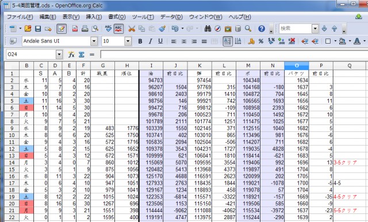Toggle Italic formatting
This screenshot has width=368, height=222.
click(150, 41)
